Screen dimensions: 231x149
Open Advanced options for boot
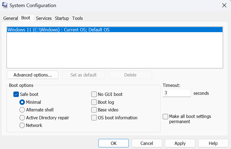33,75
